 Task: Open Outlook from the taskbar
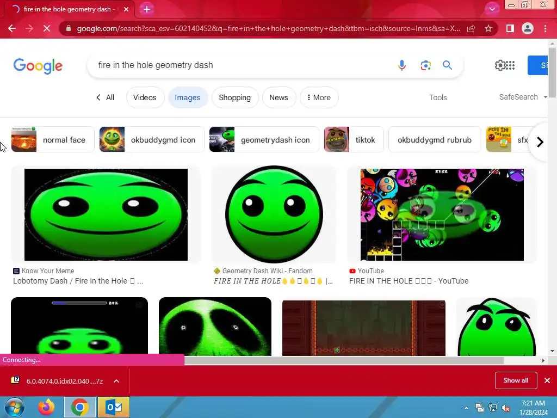114,407
